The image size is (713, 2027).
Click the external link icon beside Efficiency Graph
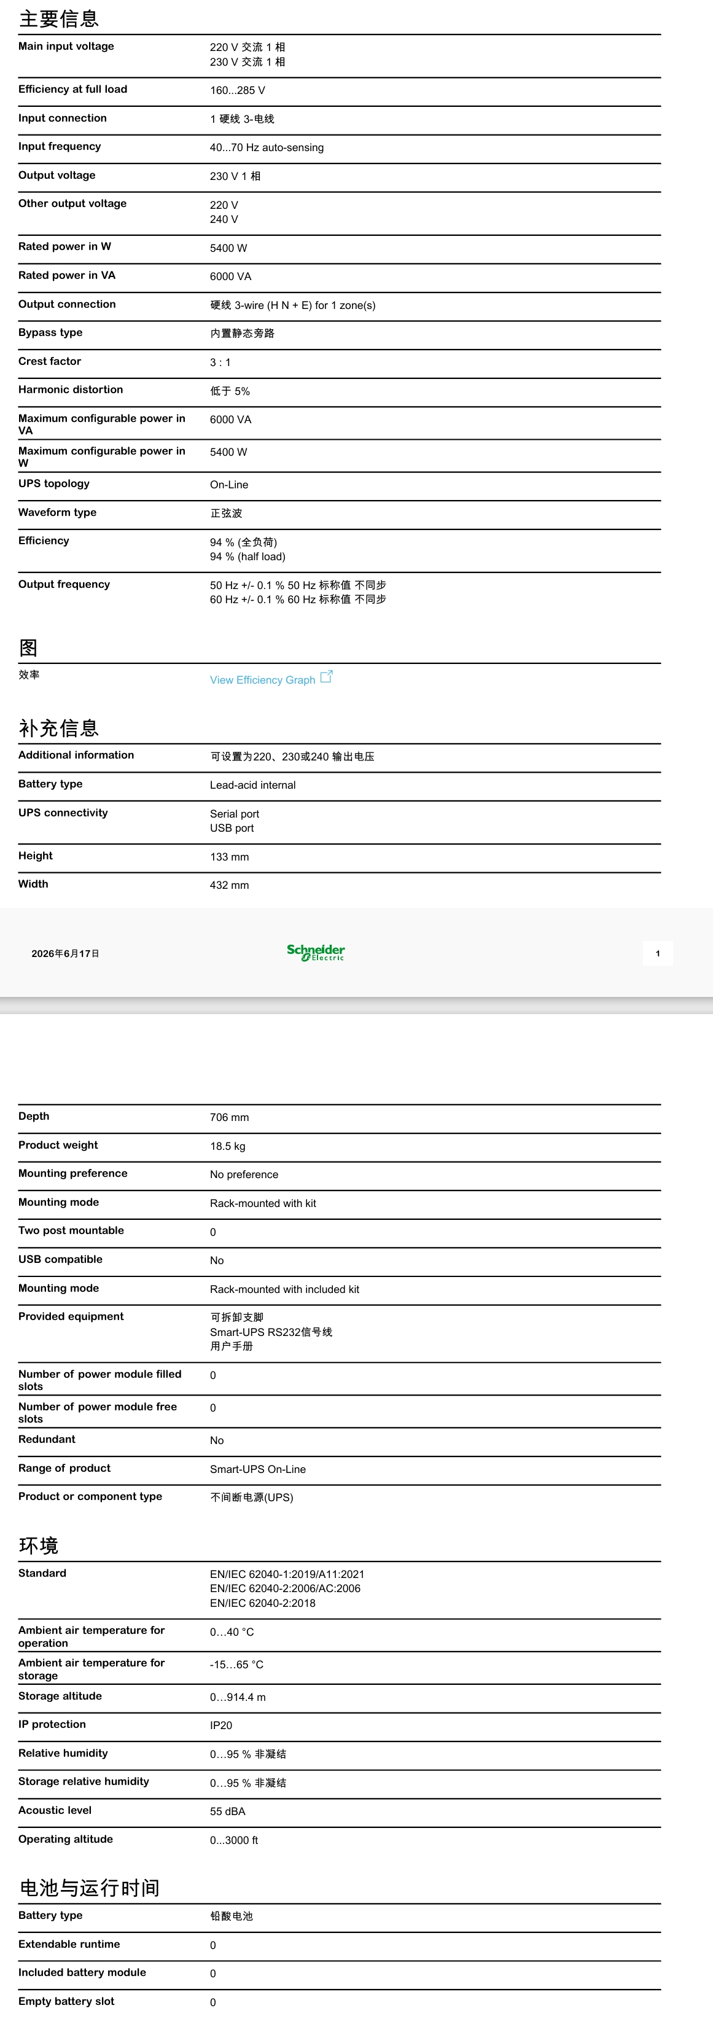pos(327,677)
